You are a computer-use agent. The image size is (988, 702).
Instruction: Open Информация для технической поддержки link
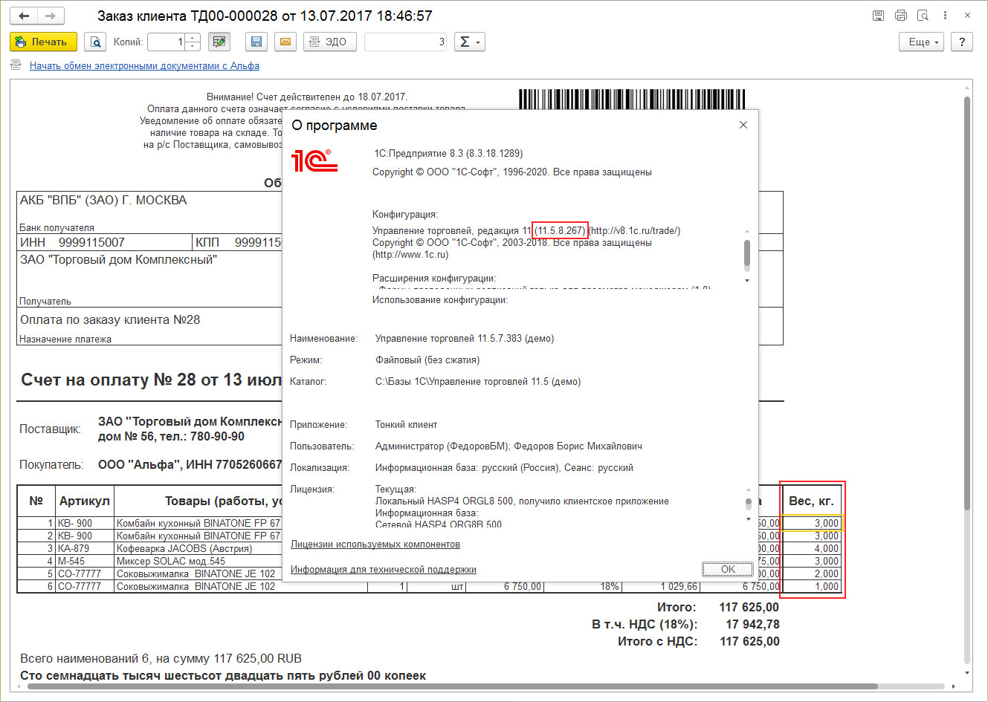384,570
